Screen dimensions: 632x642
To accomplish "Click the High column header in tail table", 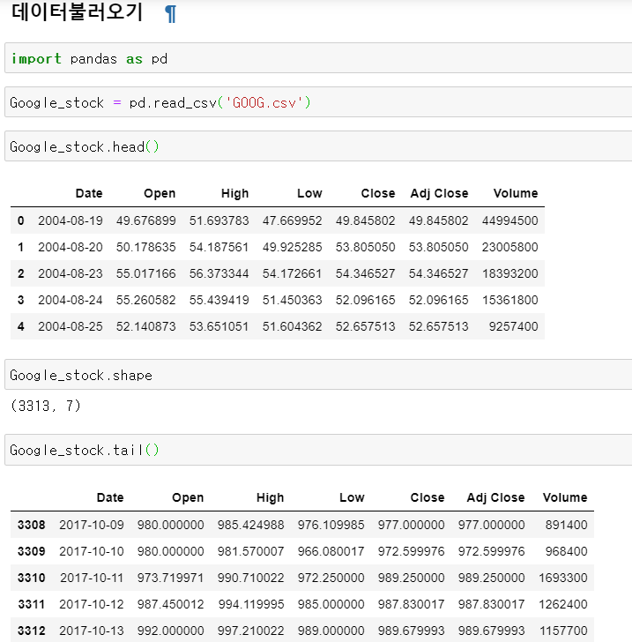I will tap(270, 497).
